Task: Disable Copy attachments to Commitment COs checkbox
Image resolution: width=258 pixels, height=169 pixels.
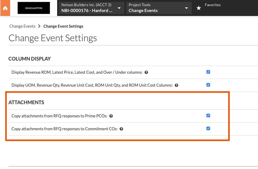Action: tap(208, 128)
